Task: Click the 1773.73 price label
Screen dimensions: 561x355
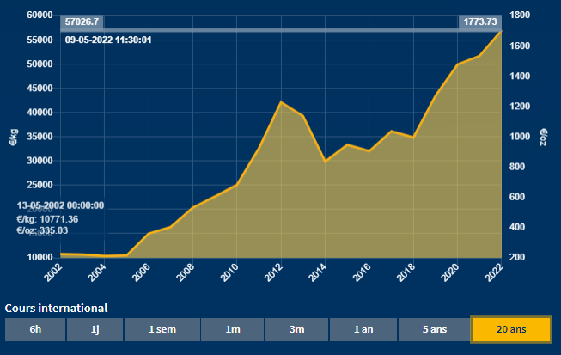Action: point(479,21)
